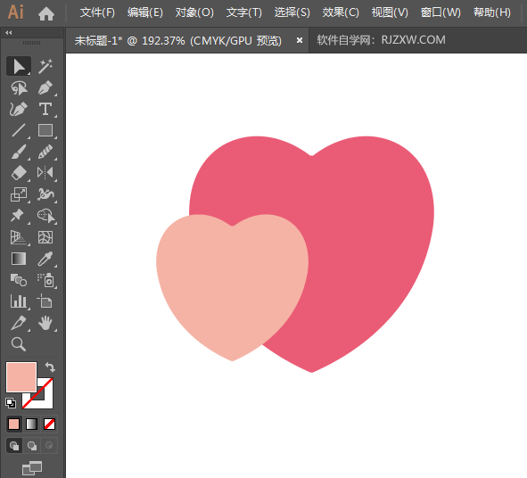Image resolution: width=527 pixels, height=478 pixels.
Task: Reset to default fill and stroke
Action: click(11, 403)
